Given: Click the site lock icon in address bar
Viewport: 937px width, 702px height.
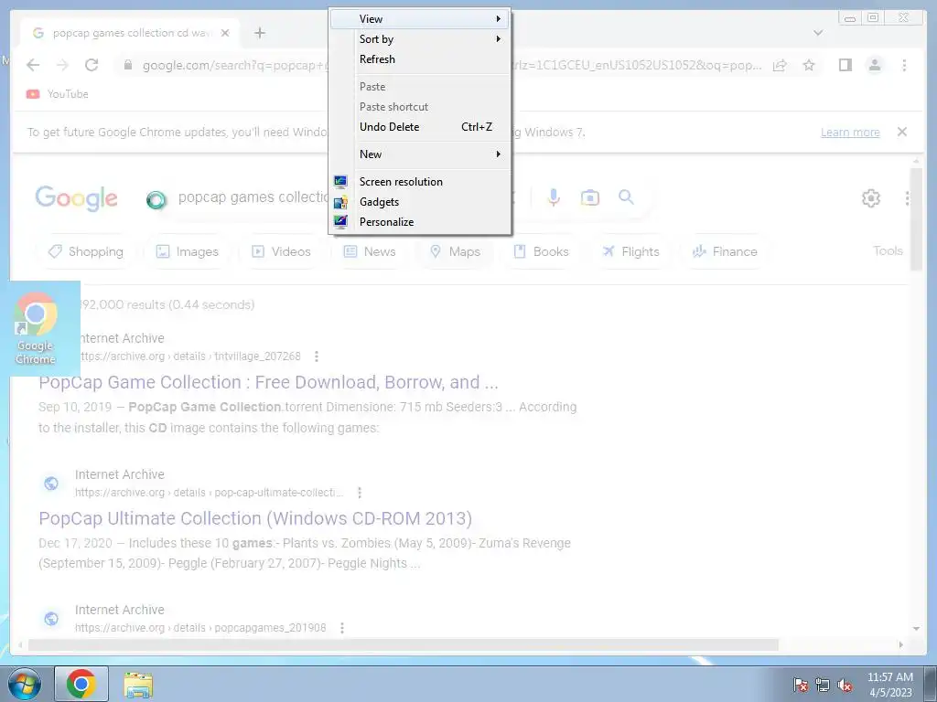Looking at the screenshot, I should (x=128, y=65).
